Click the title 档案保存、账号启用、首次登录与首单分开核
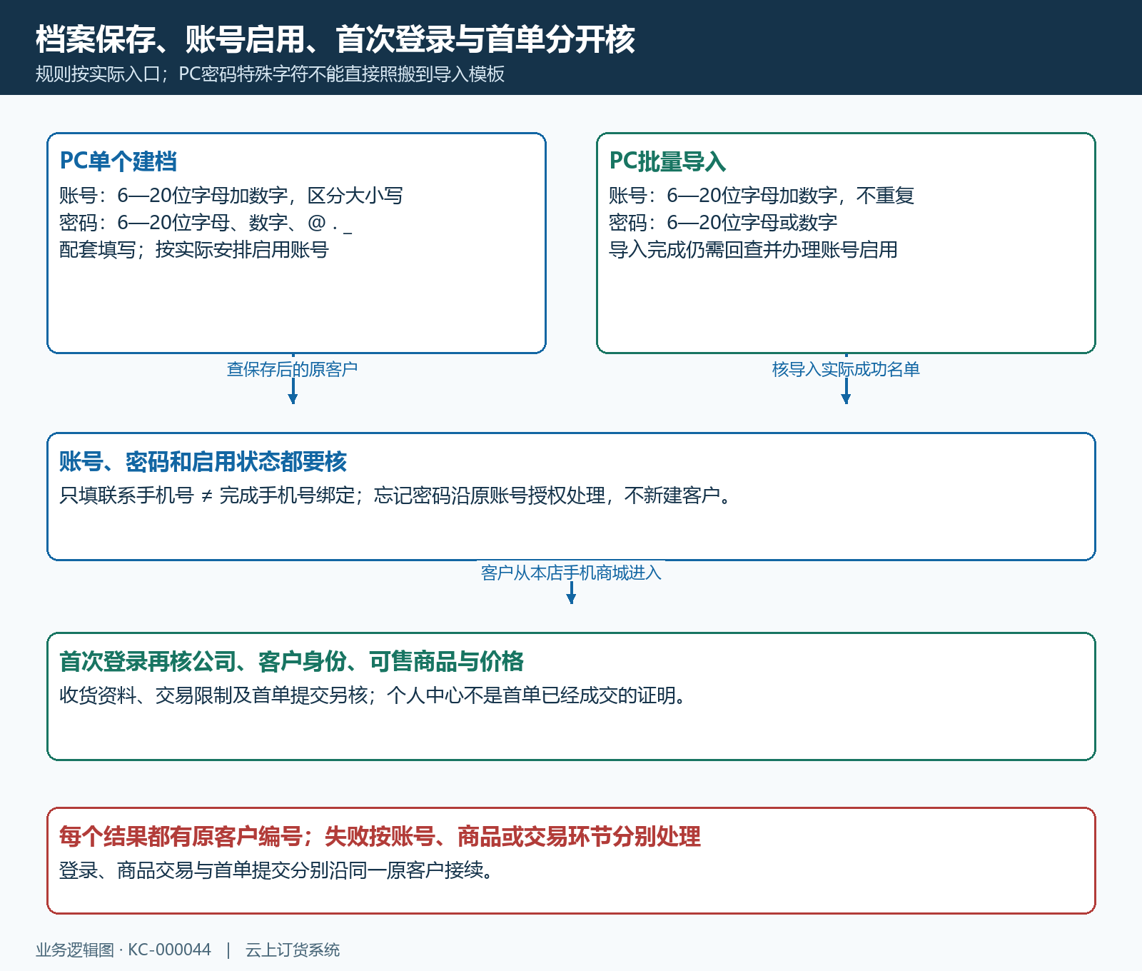The width and height of the screenshot is (1142, 971). [x=335, y=39]
